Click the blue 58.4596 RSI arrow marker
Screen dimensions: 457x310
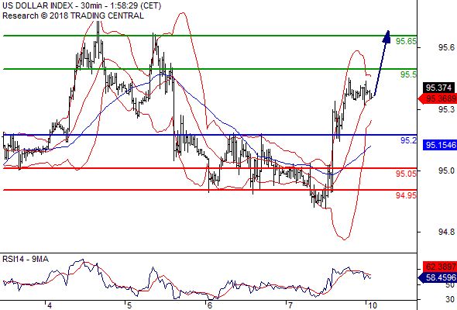437,277
